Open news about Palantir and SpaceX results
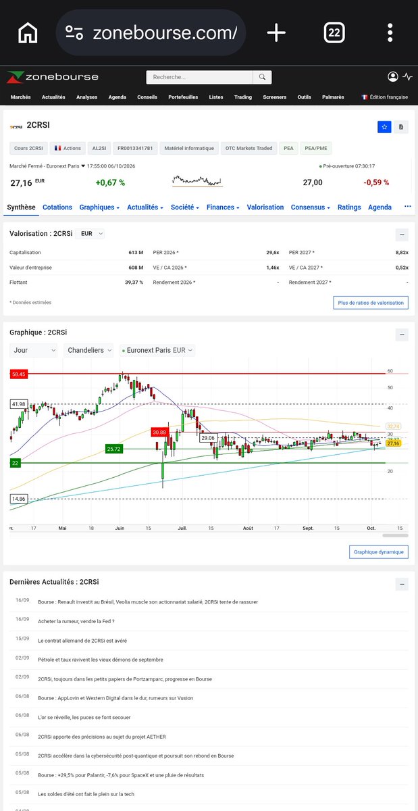Image resolution: width=418 pixels, height=811 pixels. coord(121,775)
